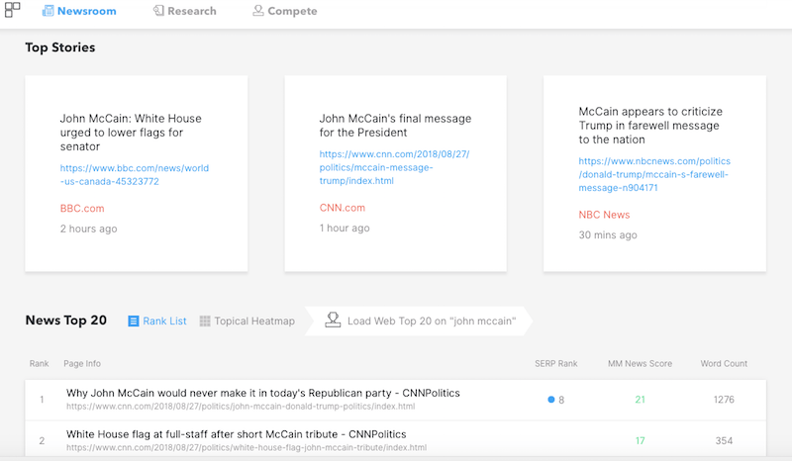Click the app grid logo icon
792x461 pixels.
click(x=12, y=10)
